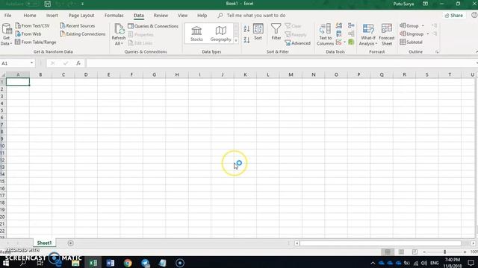Open the Windows Start menu

(6, 263)
